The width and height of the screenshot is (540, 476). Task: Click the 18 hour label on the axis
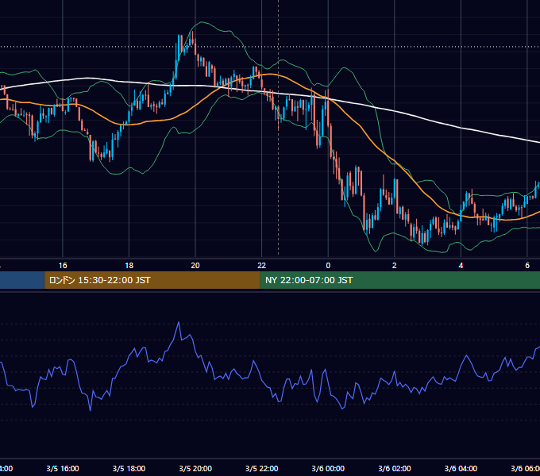tap(129, 266)
